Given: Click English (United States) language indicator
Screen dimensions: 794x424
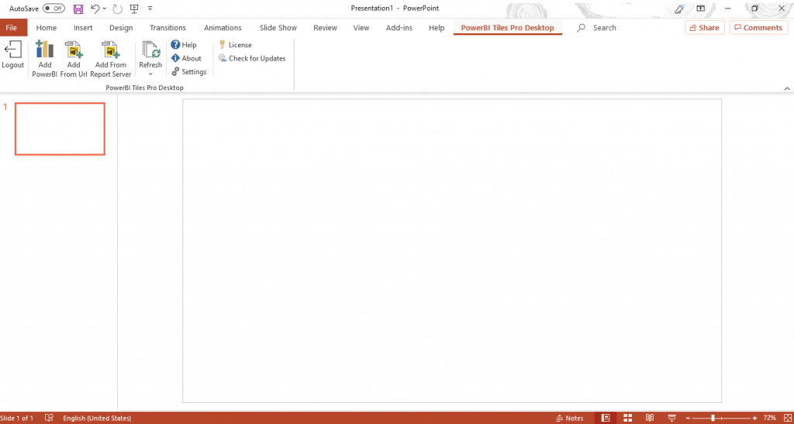Looking at the screenshot, I should point(97,419).
